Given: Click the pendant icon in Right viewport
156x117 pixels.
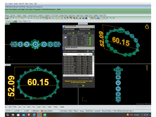Looking at the screenshot, I should coord(147,68).
